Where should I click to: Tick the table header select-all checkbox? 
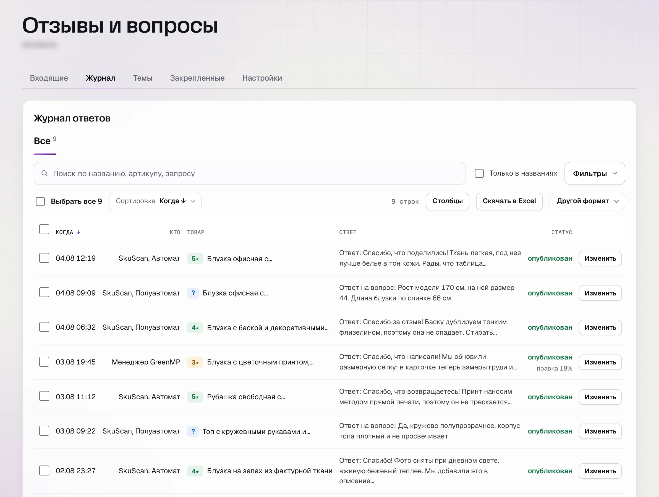pos(44,229)
